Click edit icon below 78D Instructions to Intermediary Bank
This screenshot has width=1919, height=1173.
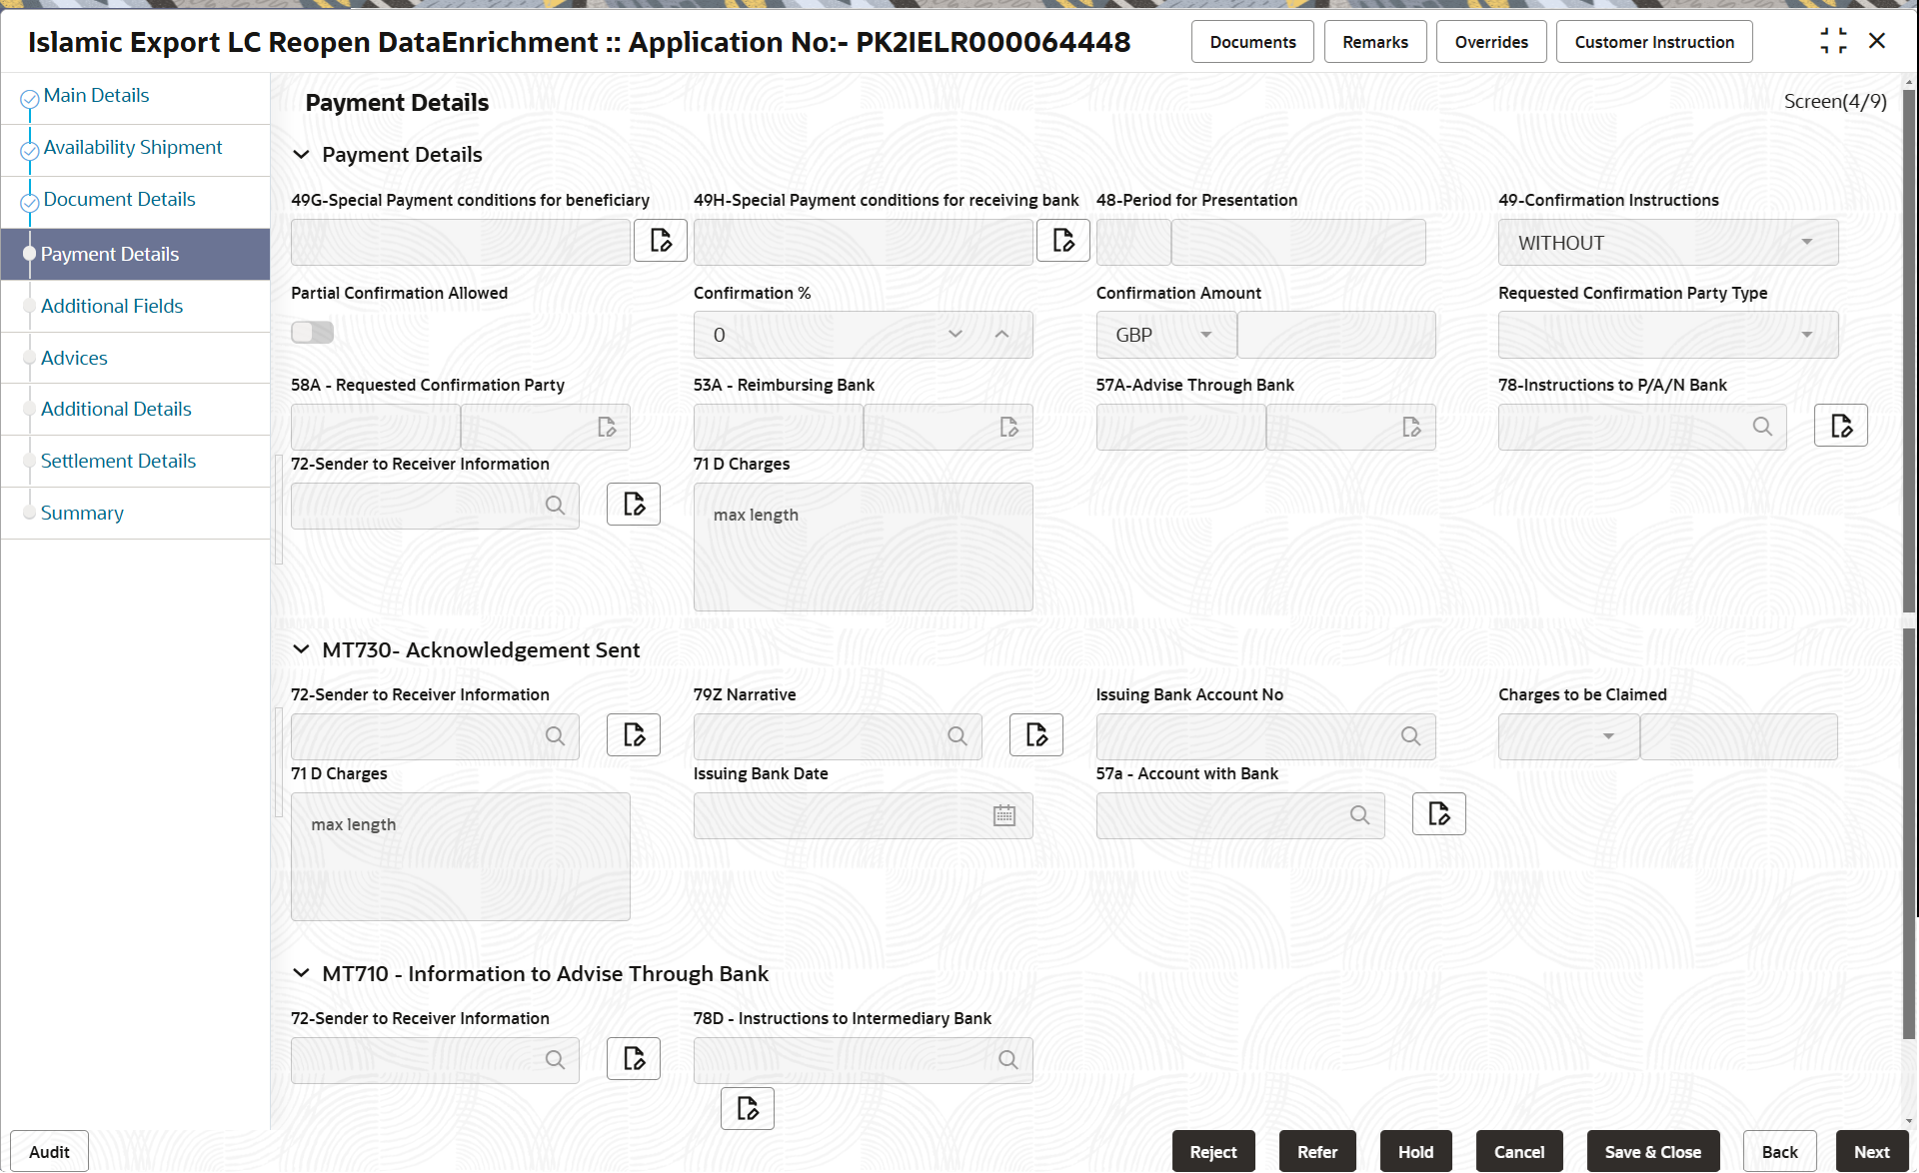coord(747,1108)
